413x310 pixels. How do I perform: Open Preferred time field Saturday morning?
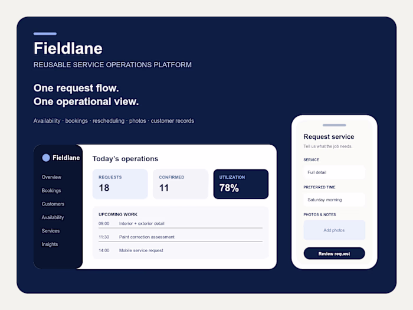point(335,200)
